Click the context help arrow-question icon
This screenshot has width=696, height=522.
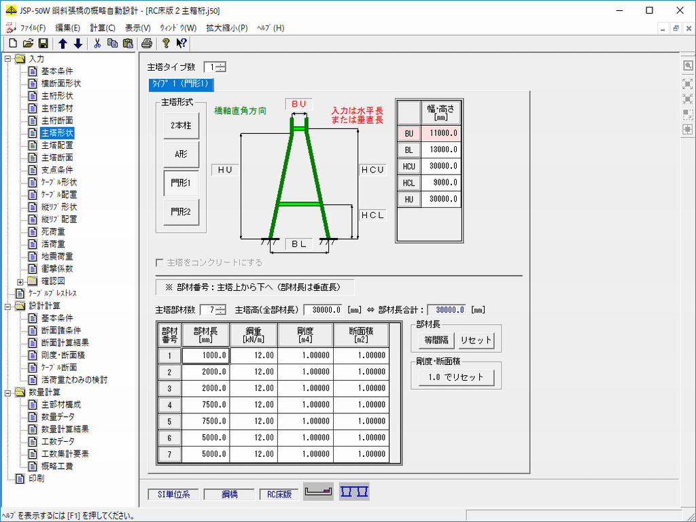[181, 43]
